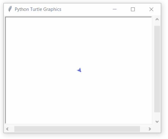Click the vertical scrollbar track below the thumb

click(x=157, y=115)
